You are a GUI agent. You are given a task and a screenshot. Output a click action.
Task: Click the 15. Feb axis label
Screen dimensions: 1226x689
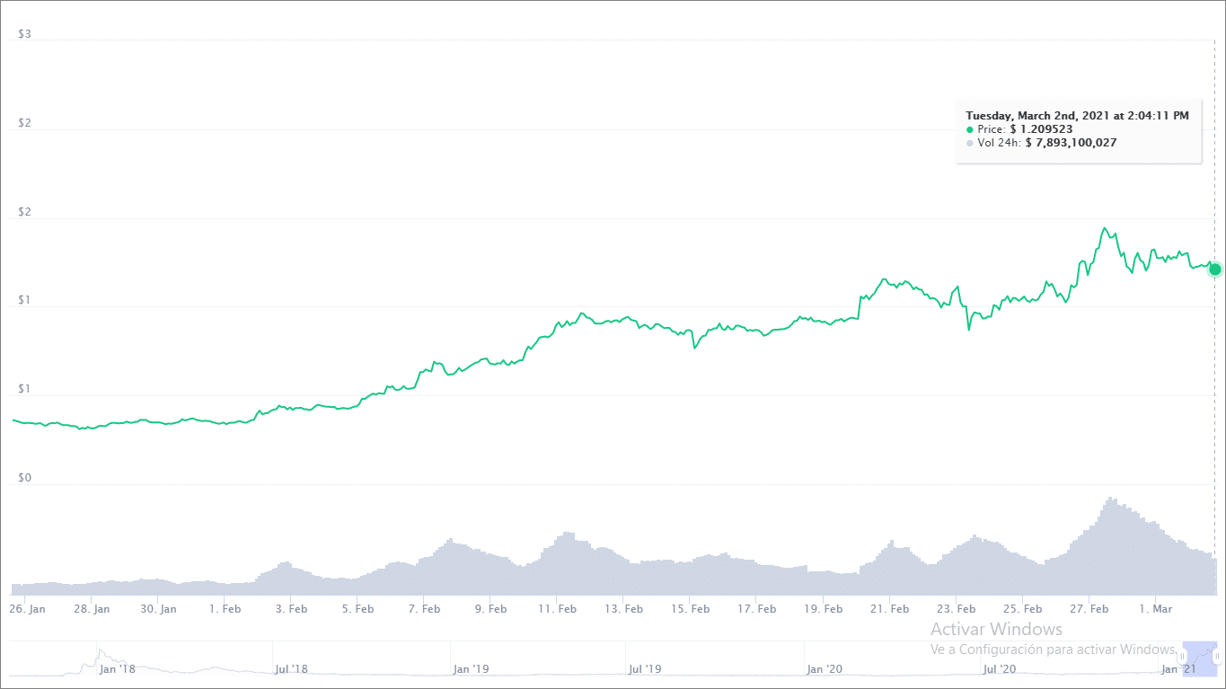pos(690,608)
